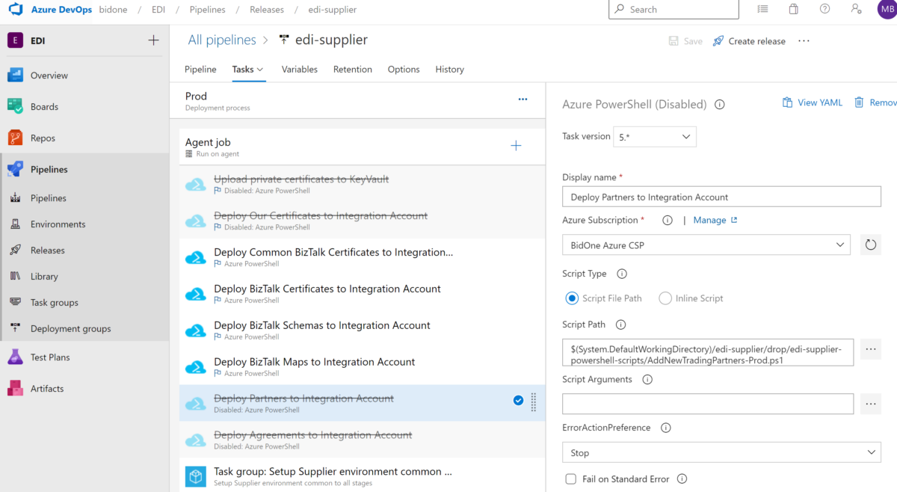
Task: Open the Task version dropdown
Action: click(655, 136)
